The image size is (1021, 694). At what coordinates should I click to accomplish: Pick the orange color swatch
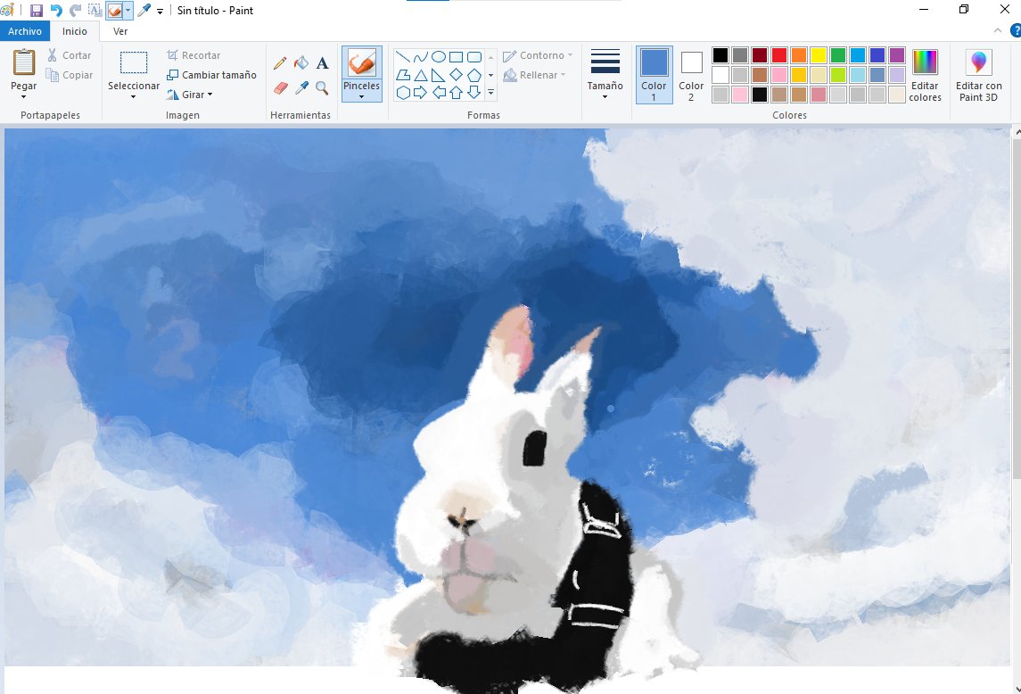pyautogui.click(x=799, y=55)
